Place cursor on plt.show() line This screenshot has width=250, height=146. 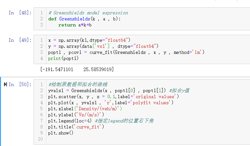click(x=61, y=133)
